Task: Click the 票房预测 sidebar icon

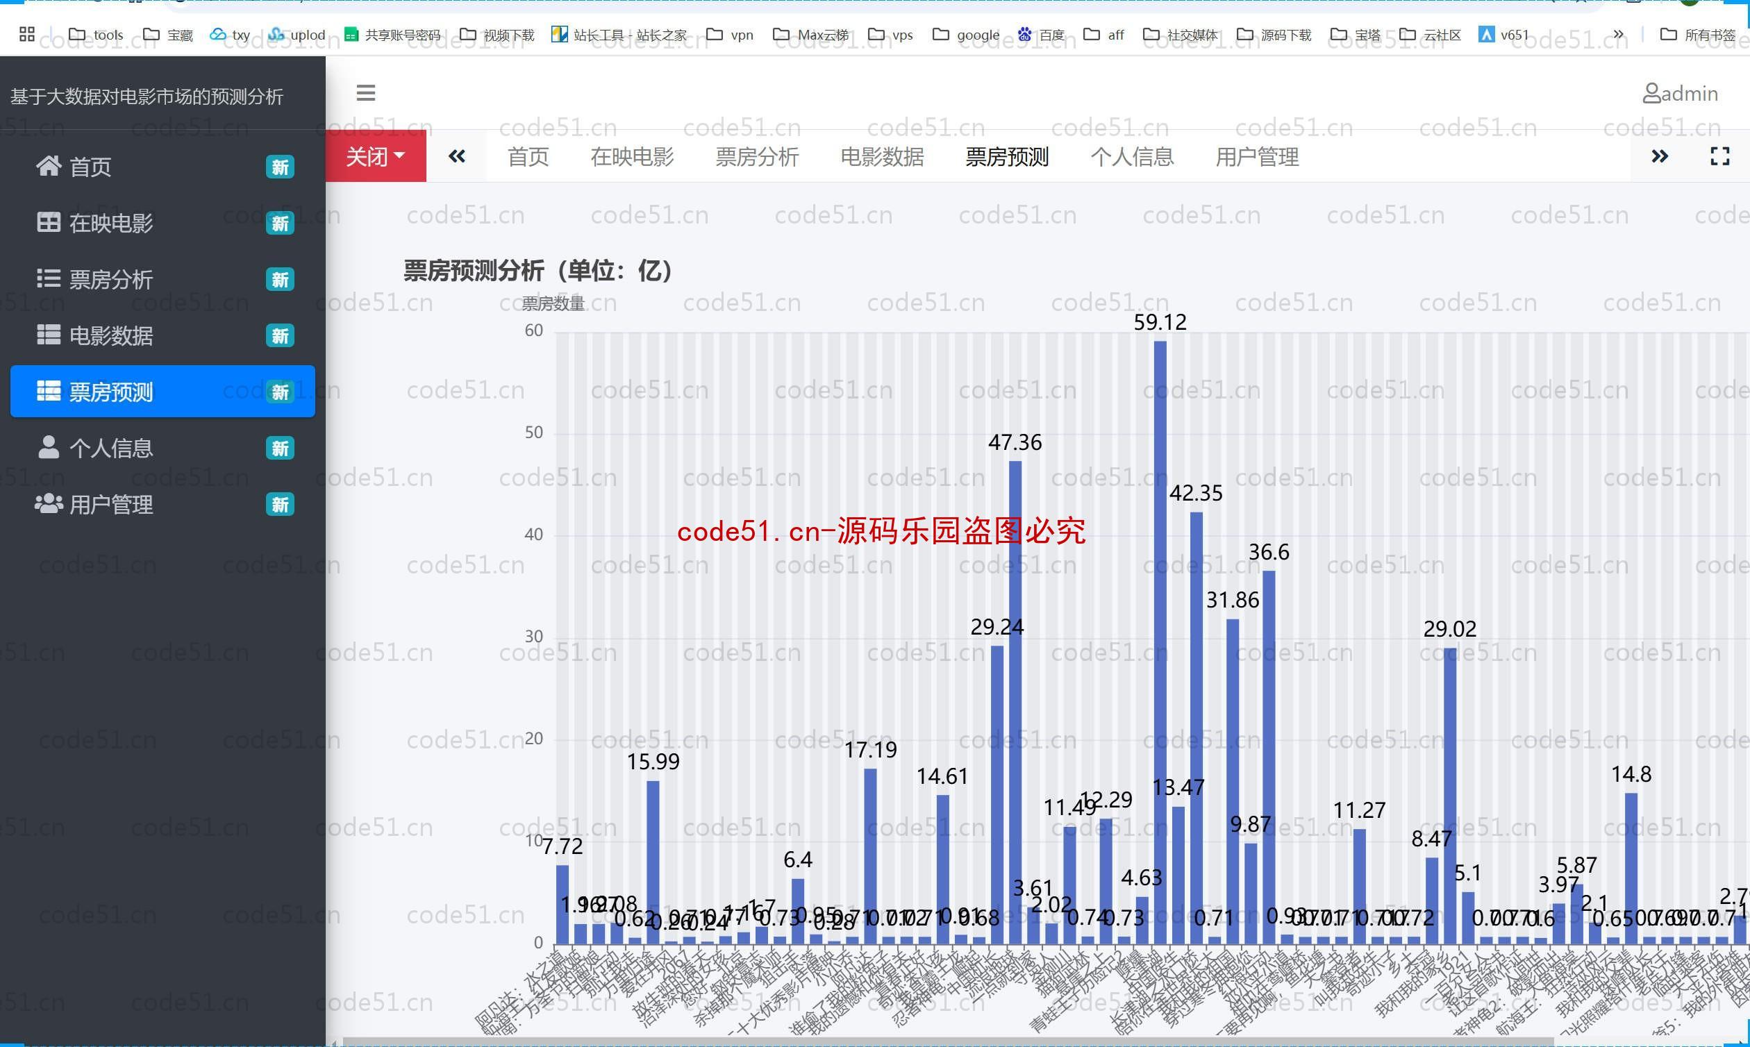Action: coord(47,392)
